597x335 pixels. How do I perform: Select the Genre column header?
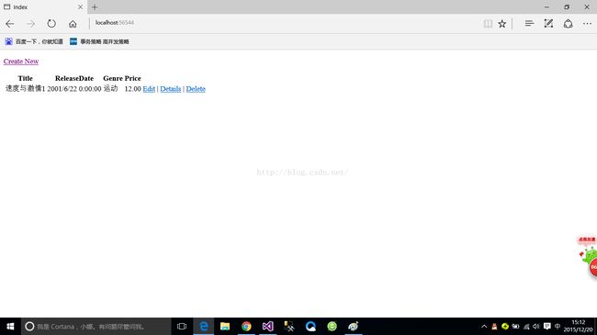click(113, 78)
